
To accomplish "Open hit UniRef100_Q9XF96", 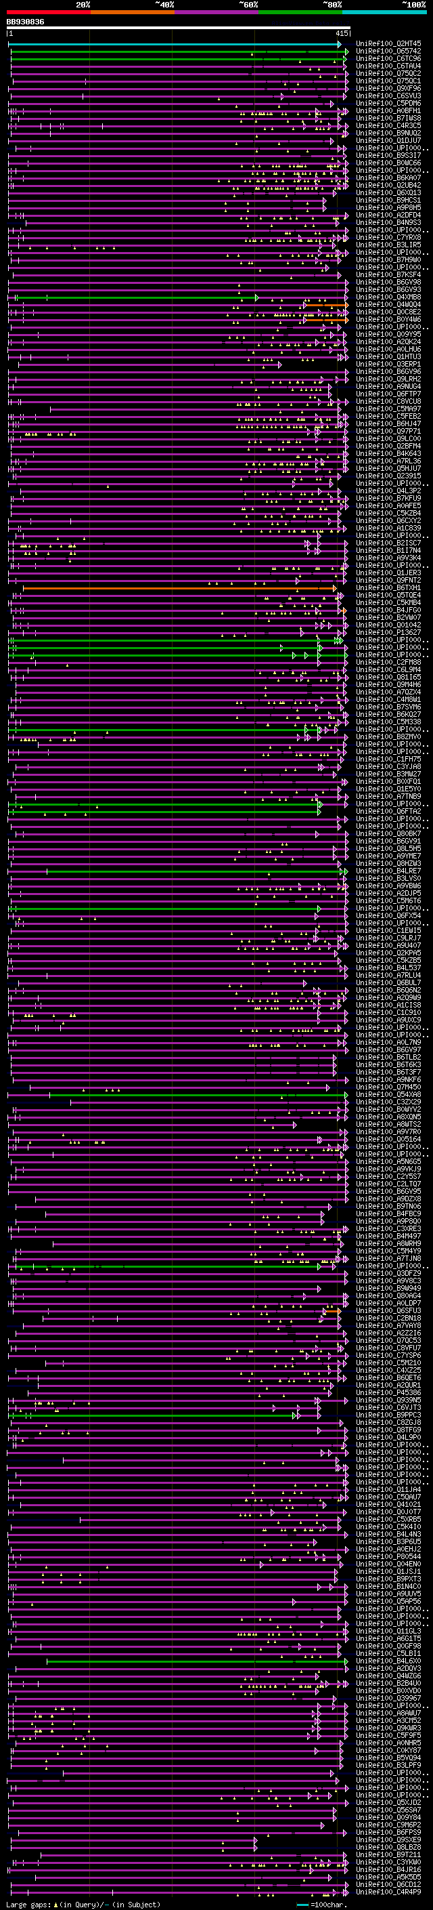I will tap(388, 88).
